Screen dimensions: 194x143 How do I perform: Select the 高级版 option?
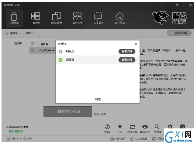coord(98,60)
